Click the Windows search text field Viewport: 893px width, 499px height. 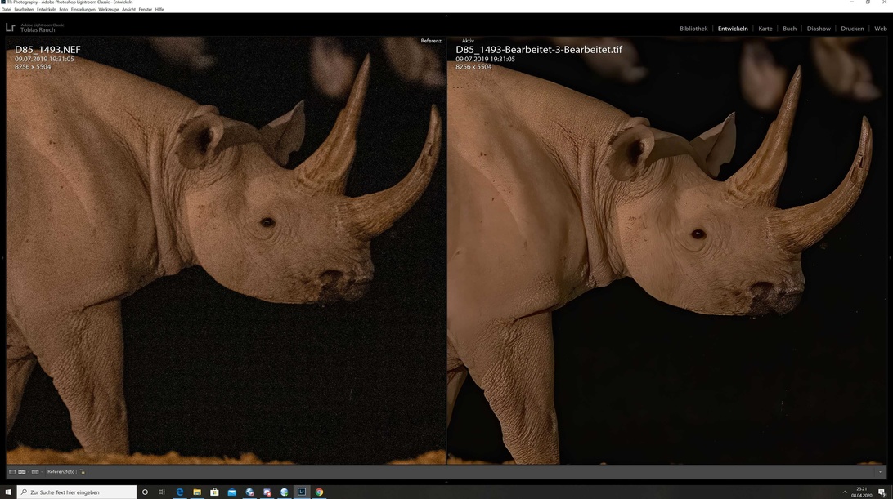[78, 492]
